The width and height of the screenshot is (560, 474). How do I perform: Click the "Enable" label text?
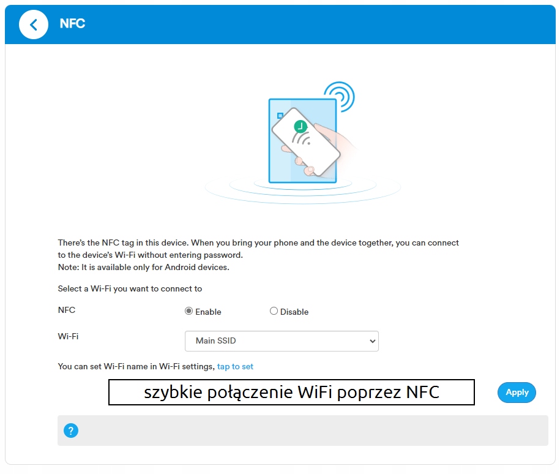pos(208,312)
